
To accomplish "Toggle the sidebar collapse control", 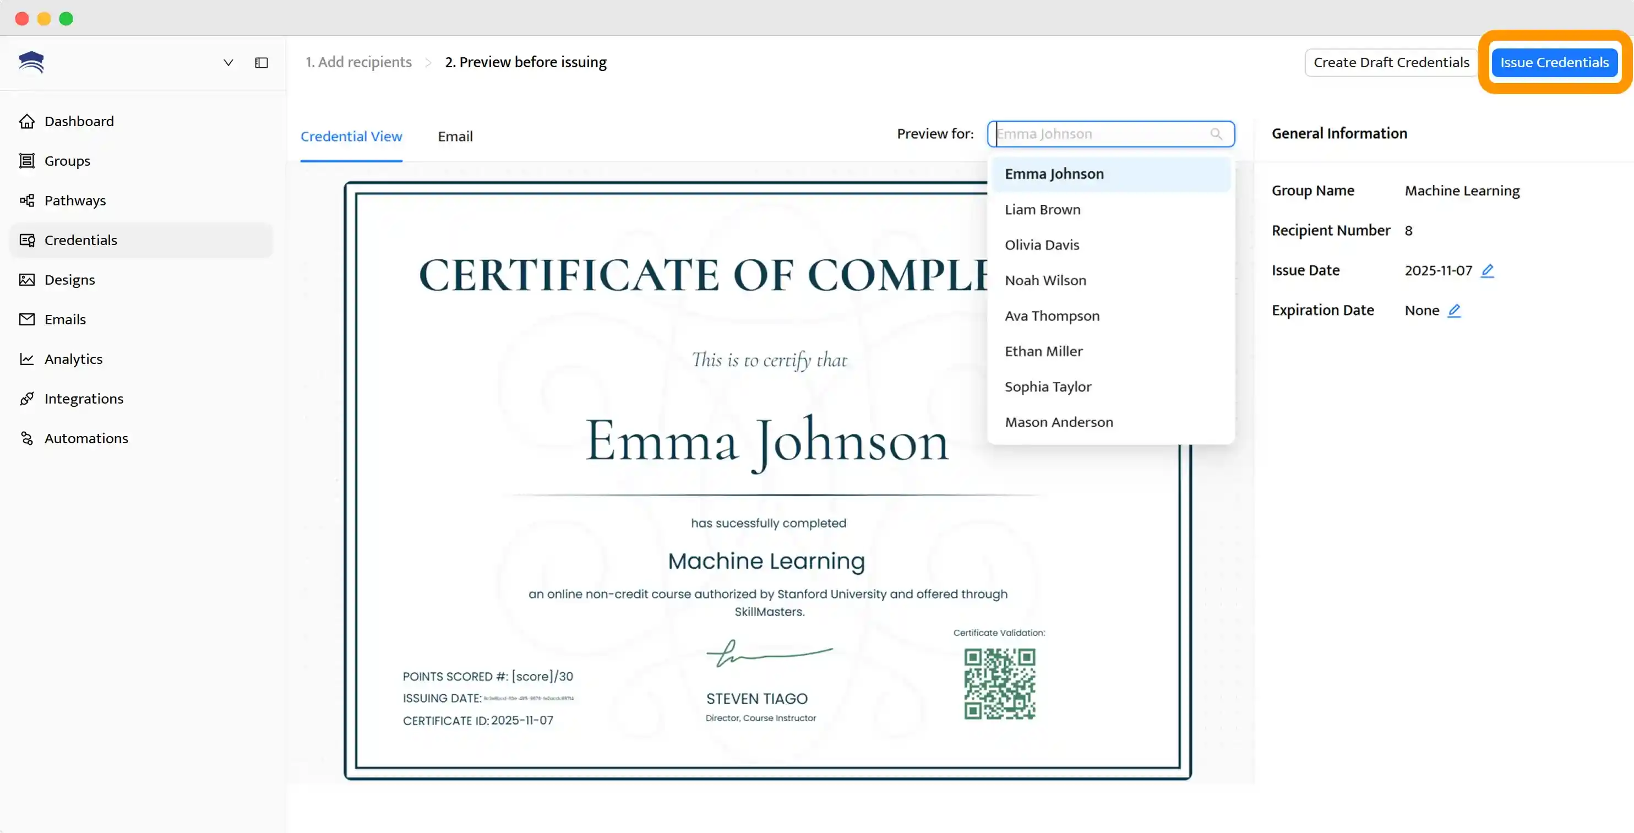I will click(x=261, y=62).
